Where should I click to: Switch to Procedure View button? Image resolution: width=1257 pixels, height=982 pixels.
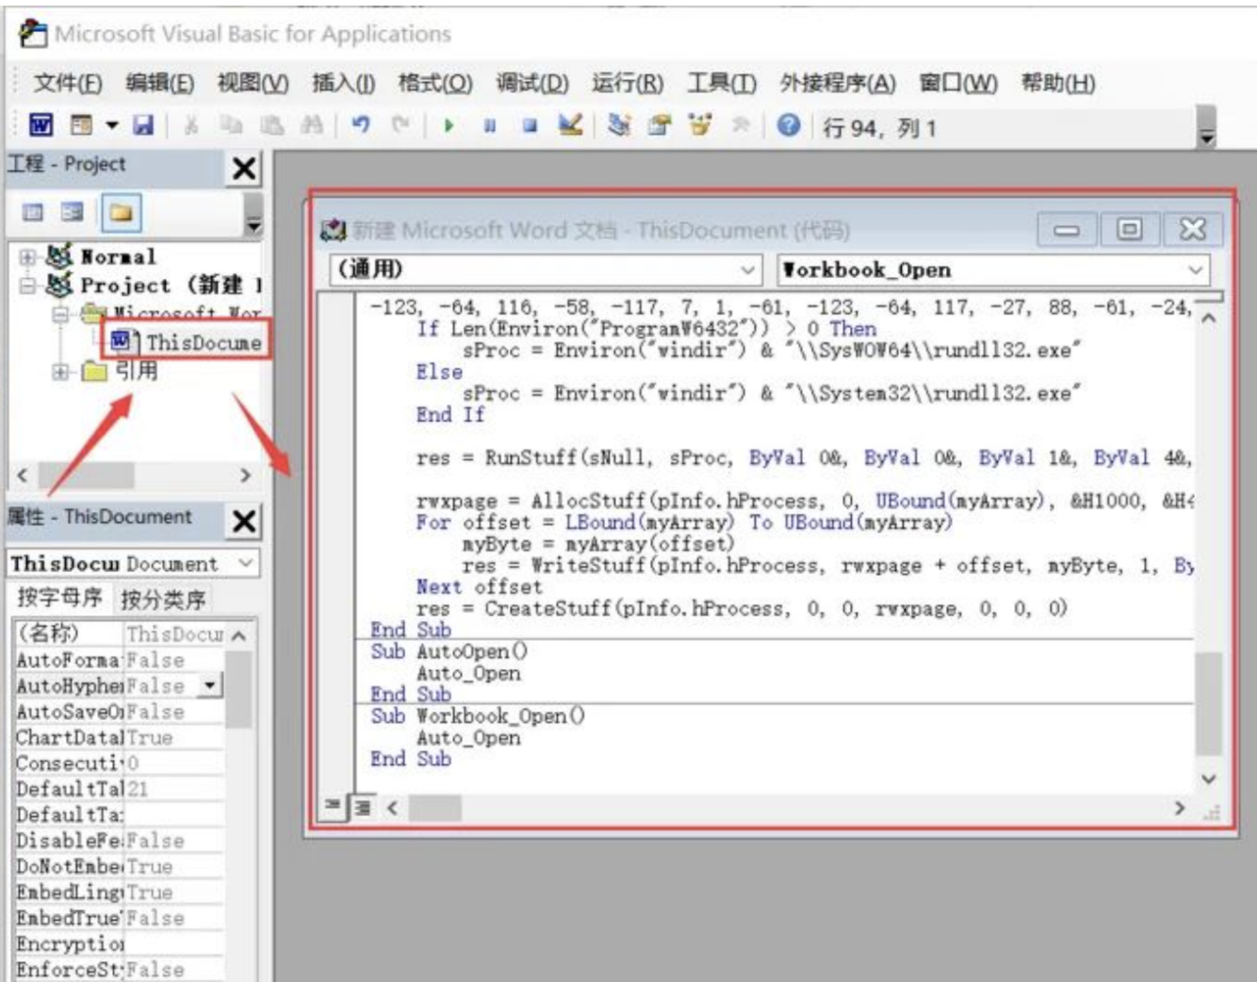point(332,807)
